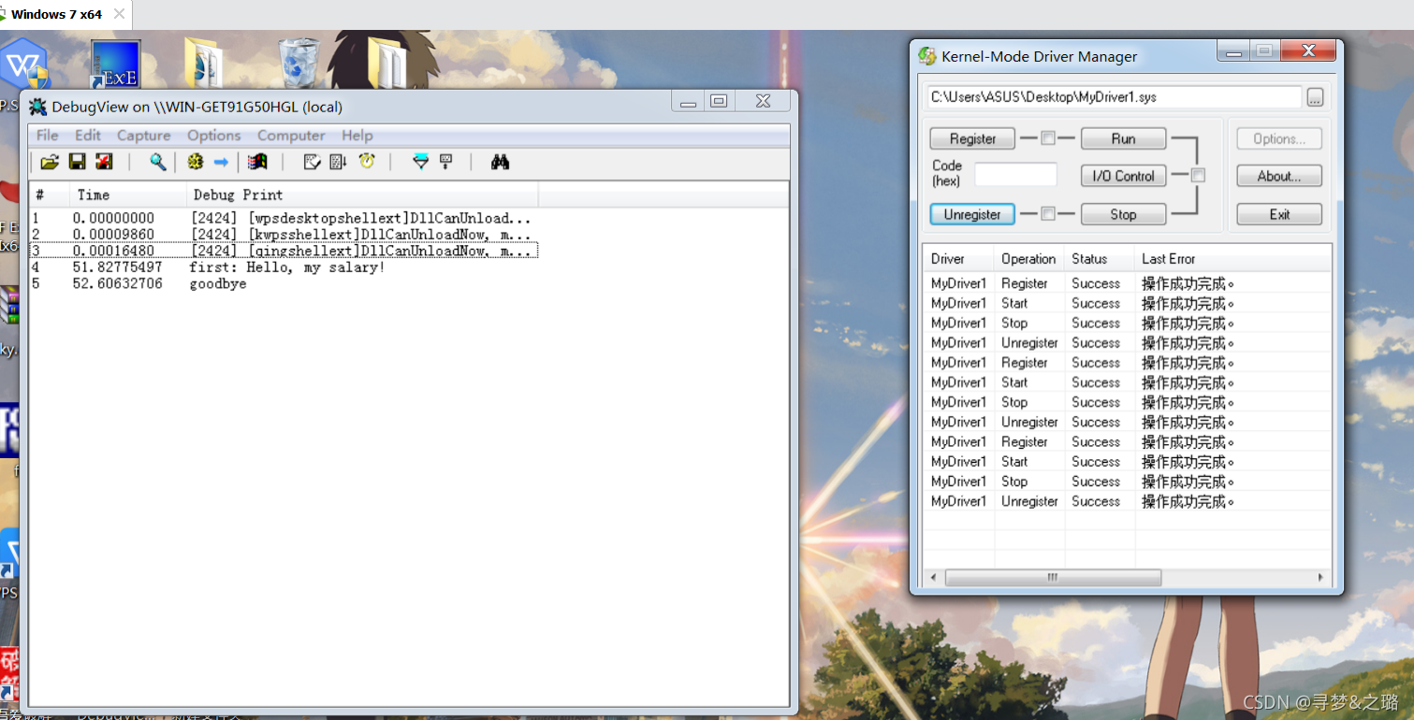Viewport: 1414px width, 720px height.
Task: Click the Code (hex) input field
Action: (1015, 174)
